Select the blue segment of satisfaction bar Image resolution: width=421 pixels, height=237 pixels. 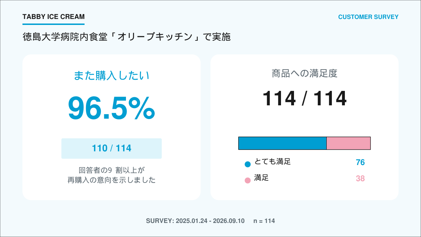(x=282, y=143)
